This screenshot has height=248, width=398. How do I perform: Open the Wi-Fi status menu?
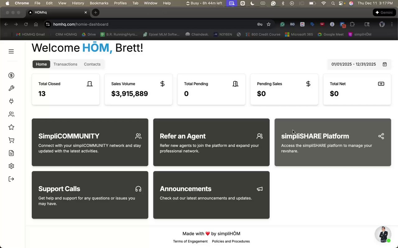tap(324, 3)
